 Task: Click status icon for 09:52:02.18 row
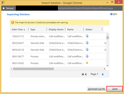pos(87,49)
